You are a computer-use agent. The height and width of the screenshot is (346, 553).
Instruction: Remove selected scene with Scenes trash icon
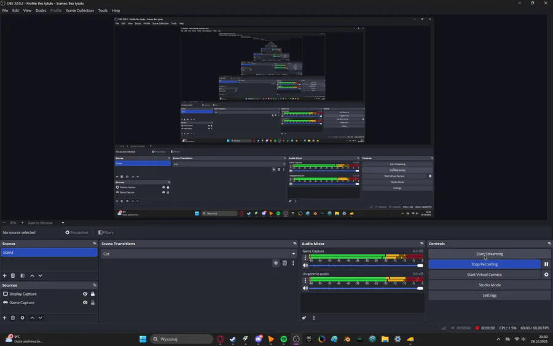point(13,275)
